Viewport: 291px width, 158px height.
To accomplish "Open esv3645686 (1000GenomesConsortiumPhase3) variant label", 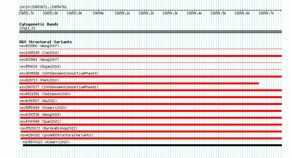I will 59,73.
